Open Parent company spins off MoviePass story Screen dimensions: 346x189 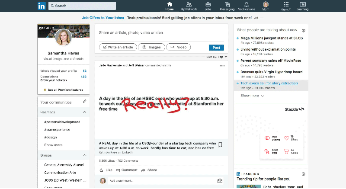271,61
